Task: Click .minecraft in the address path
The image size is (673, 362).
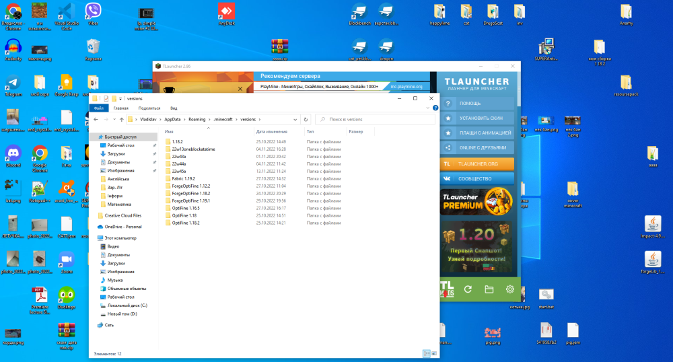Action: point(223,120)
